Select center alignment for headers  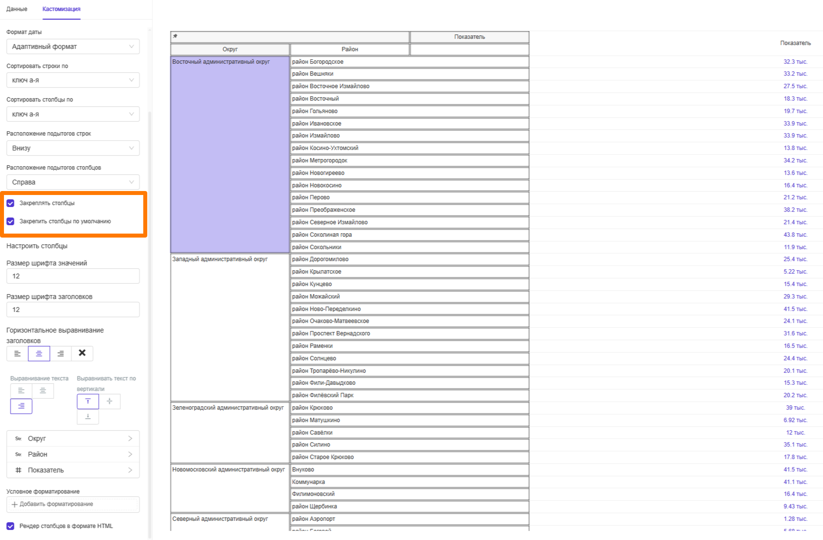point(39,353)
